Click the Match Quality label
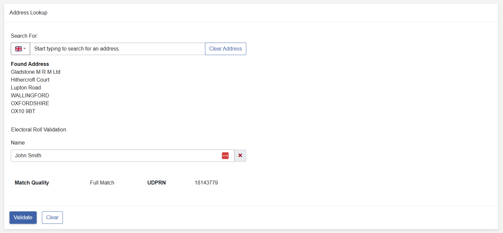This screenshot has width=503, height=233. (32, 183)
